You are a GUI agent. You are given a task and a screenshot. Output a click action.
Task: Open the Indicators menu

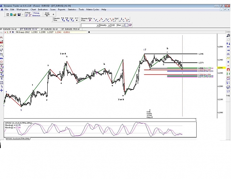coord(43,10)
